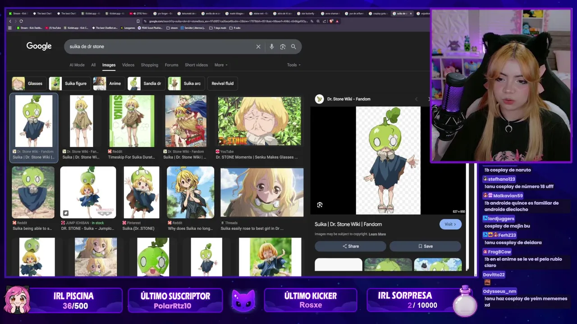Viewport: 577px width, 324px height.
Task: Click the Visit button
Action: pyautogui.click(x=450, y=224)
